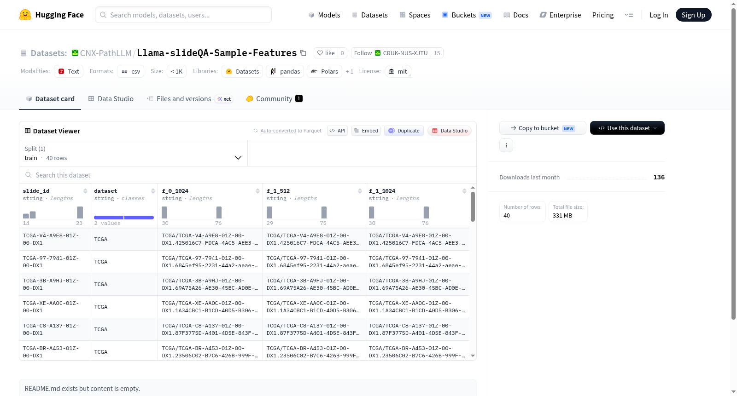Image resolution: width=737 pixels, height=396 pixels.
Task: Select the TCGA-BR-A453-01Z-00-DX1 slide_id cell
Action: point(54,351)
